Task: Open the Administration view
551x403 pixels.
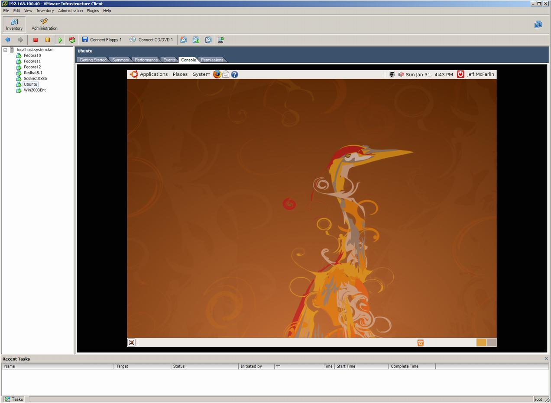Action: point(44,24)
